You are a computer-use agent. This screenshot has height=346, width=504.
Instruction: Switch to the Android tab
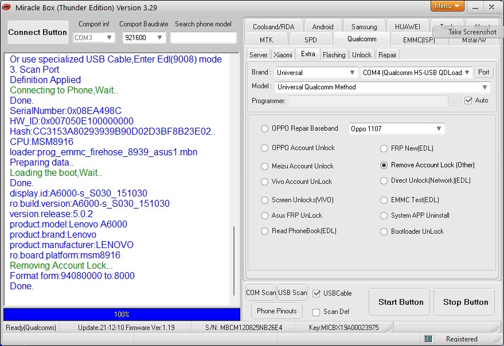pos(323,27)
